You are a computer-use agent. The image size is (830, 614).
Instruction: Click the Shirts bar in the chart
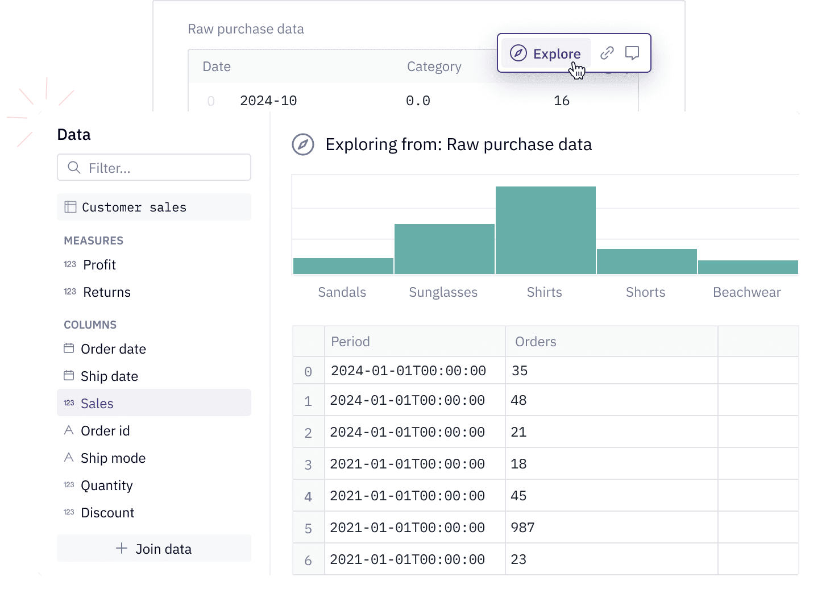[545, 230]
